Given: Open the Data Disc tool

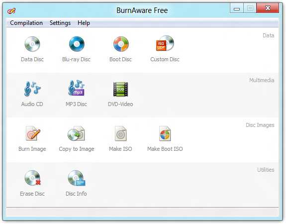Looking at the screenshot, I should [32, 49].
